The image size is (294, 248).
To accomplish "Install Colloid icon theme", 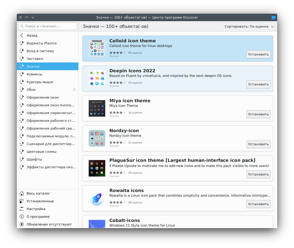I will [258, 54].
